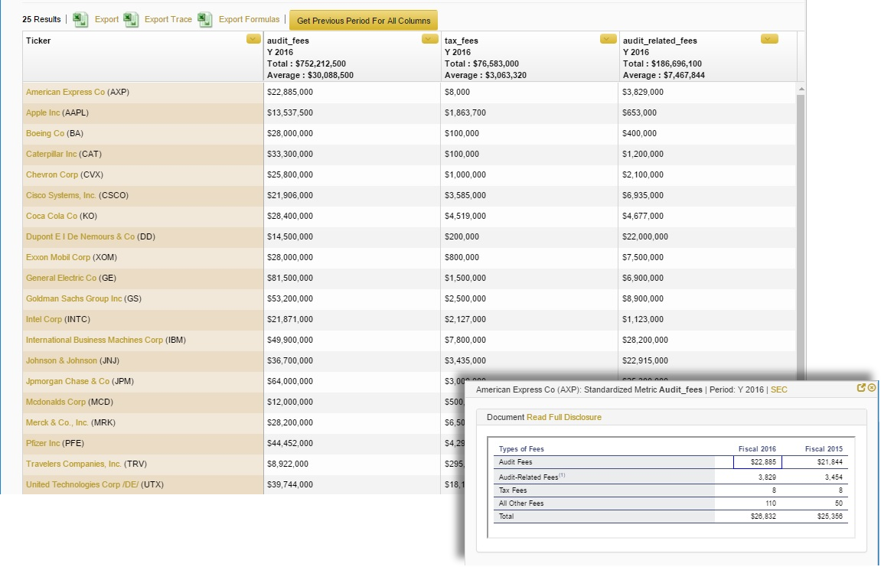Expand the audit_related_fees column options
This screenshot has width=894, height=580.
(769, 39)
